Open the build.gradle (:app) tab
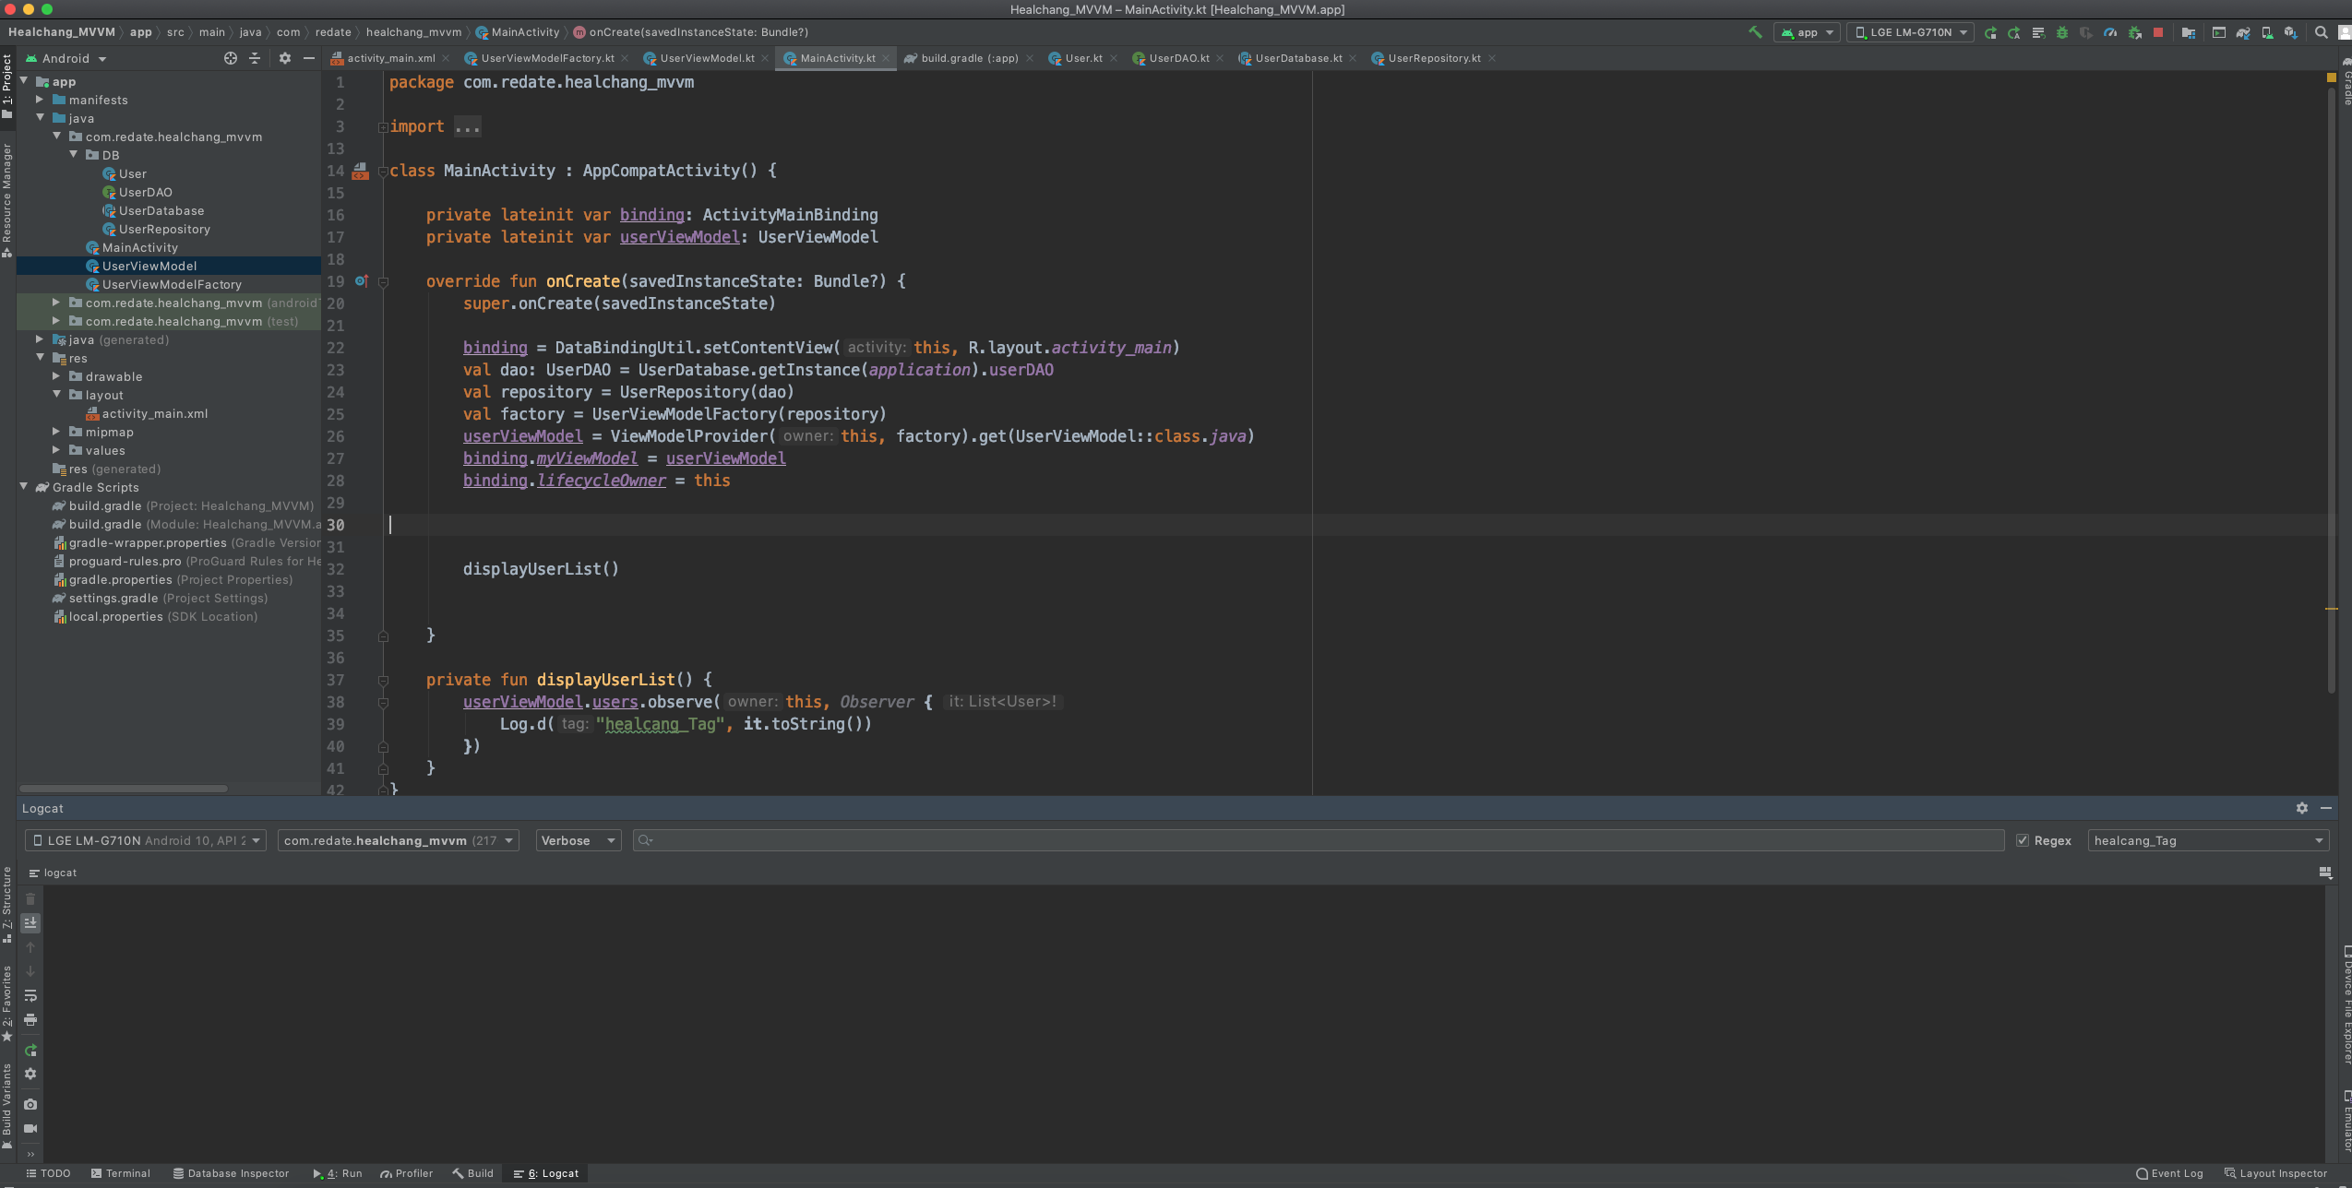Screen dimensions: 2352x1188 coord(969,58)
